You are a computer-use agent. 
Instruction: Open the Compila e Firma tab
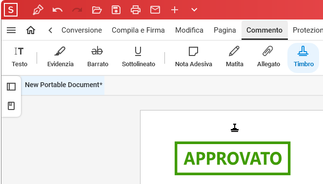point(138,30)
